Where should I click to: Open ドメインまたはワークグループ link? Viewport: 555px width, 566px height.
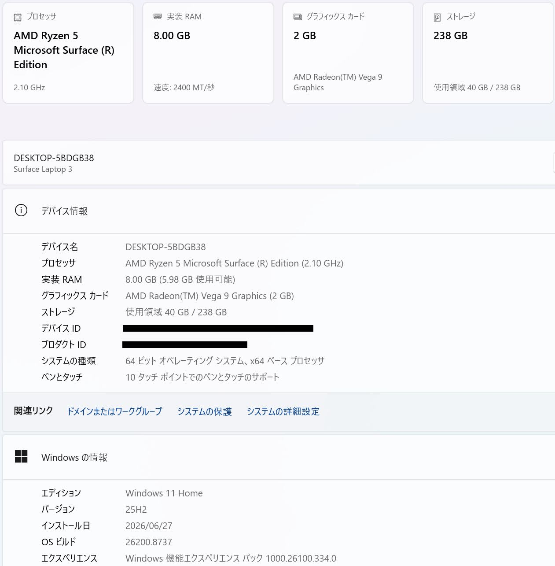coord(114,411)
